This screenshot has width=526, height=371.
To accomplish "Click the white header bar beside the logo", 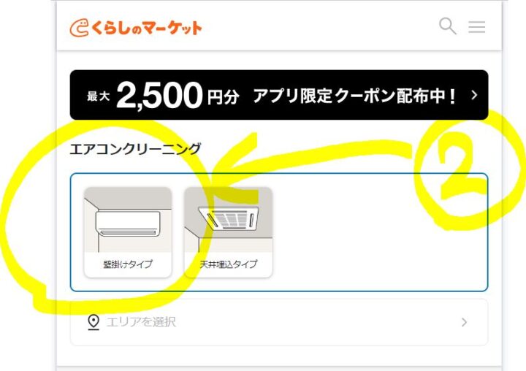I will (x=319, y=27).
